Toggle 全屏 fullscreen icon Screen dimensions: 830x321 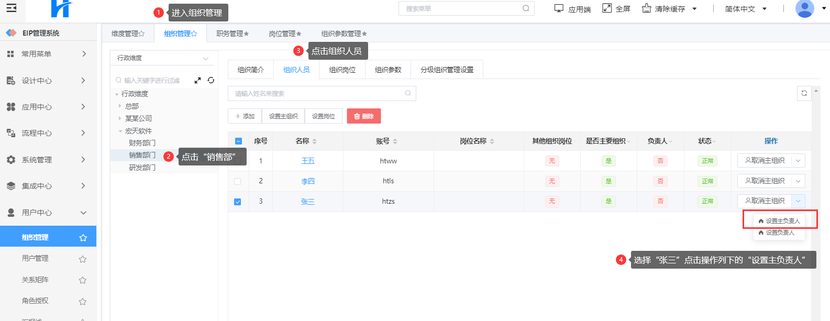(607, 8)
